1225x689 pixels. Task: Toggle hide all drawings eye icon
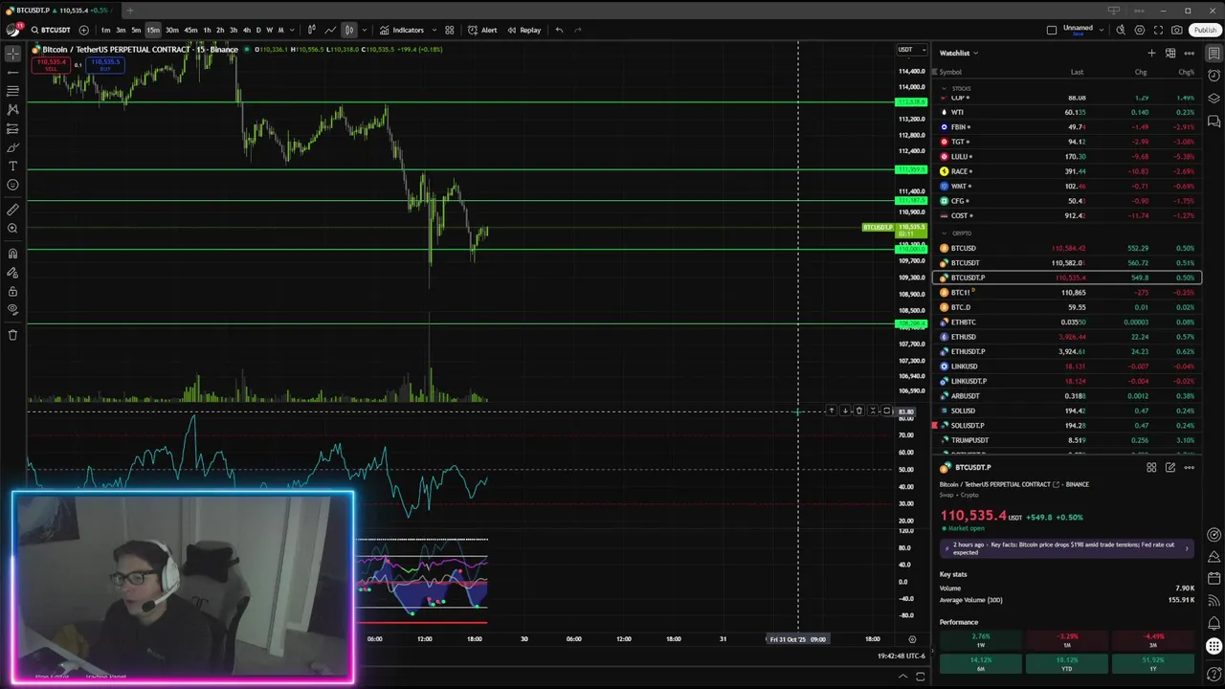(x=12, y=310)
